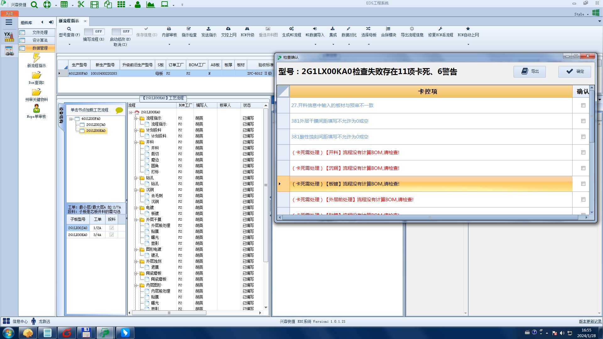Open the Bom查询2 folder icon
Image resolution: width=603 pixels, height=339 pixels.
click(x=36, y=75)
